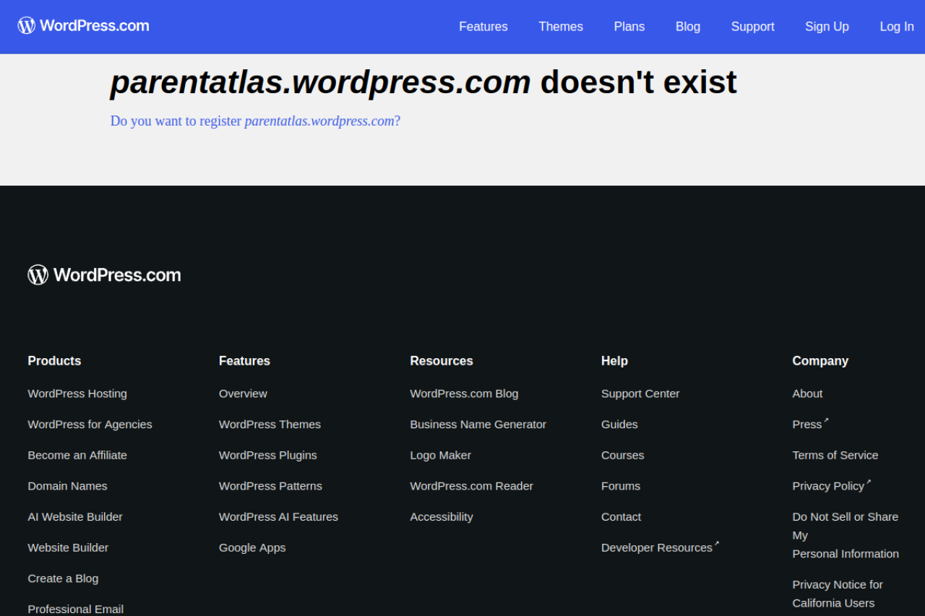
Task: Open Developer Resources external link
Action: click(660, 547)
